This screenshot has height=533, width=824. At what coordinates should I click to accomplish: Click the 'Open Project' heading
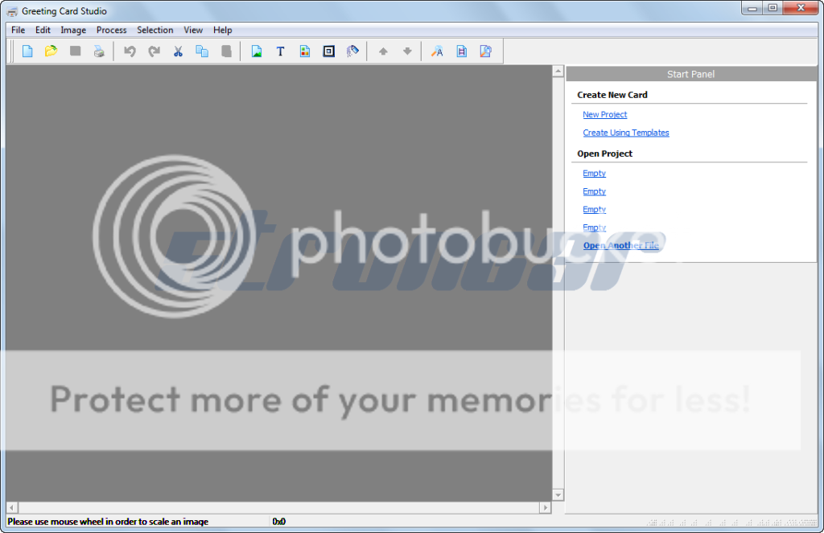(x=605, y=154)
